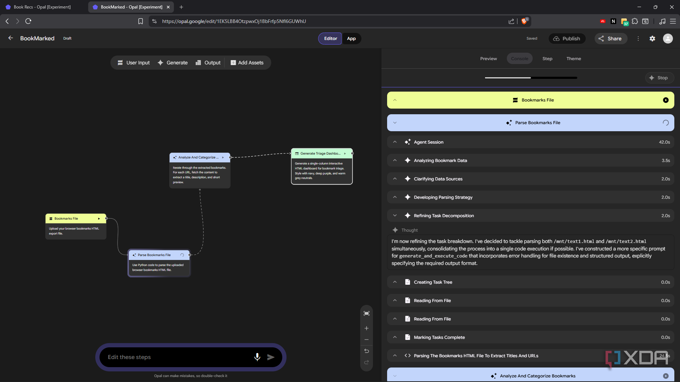Open the Console tab

[x=520, y=59]
